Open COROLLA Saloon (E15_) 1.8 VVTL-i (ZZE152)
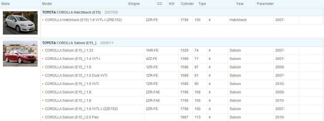Image resolution: width=324 pixels, height=121 pixels. [81, 109]
